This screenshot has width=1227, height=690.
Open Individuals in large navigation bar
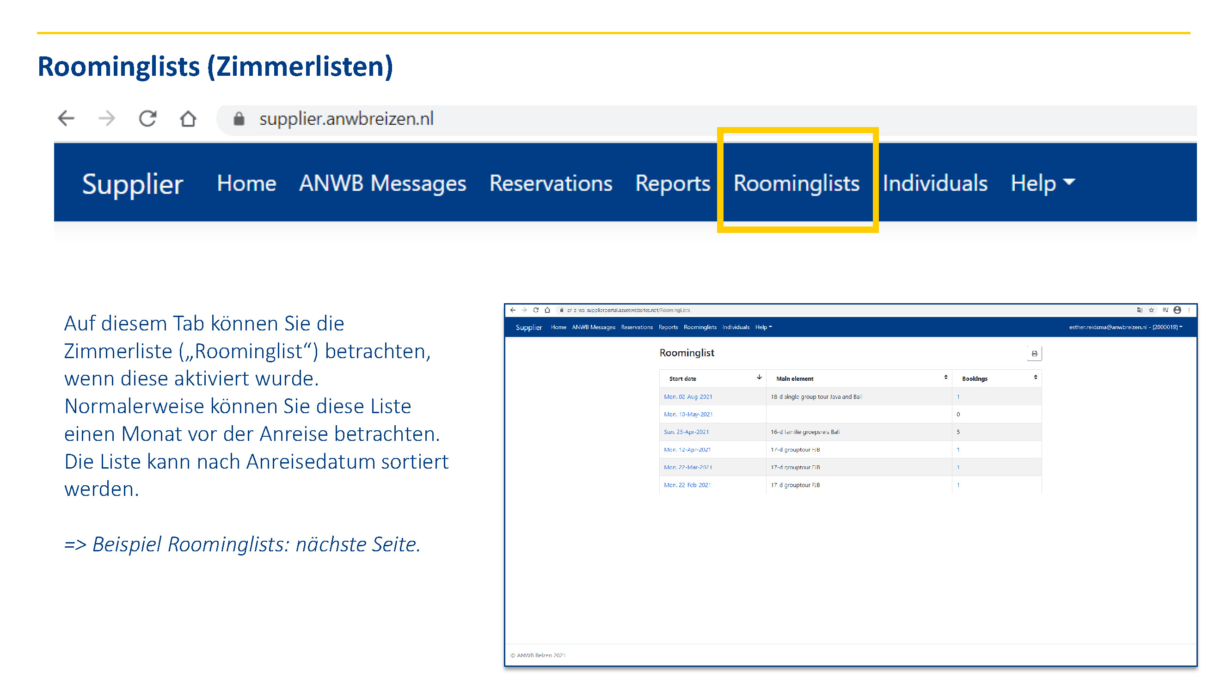click(x=935, y=183)
